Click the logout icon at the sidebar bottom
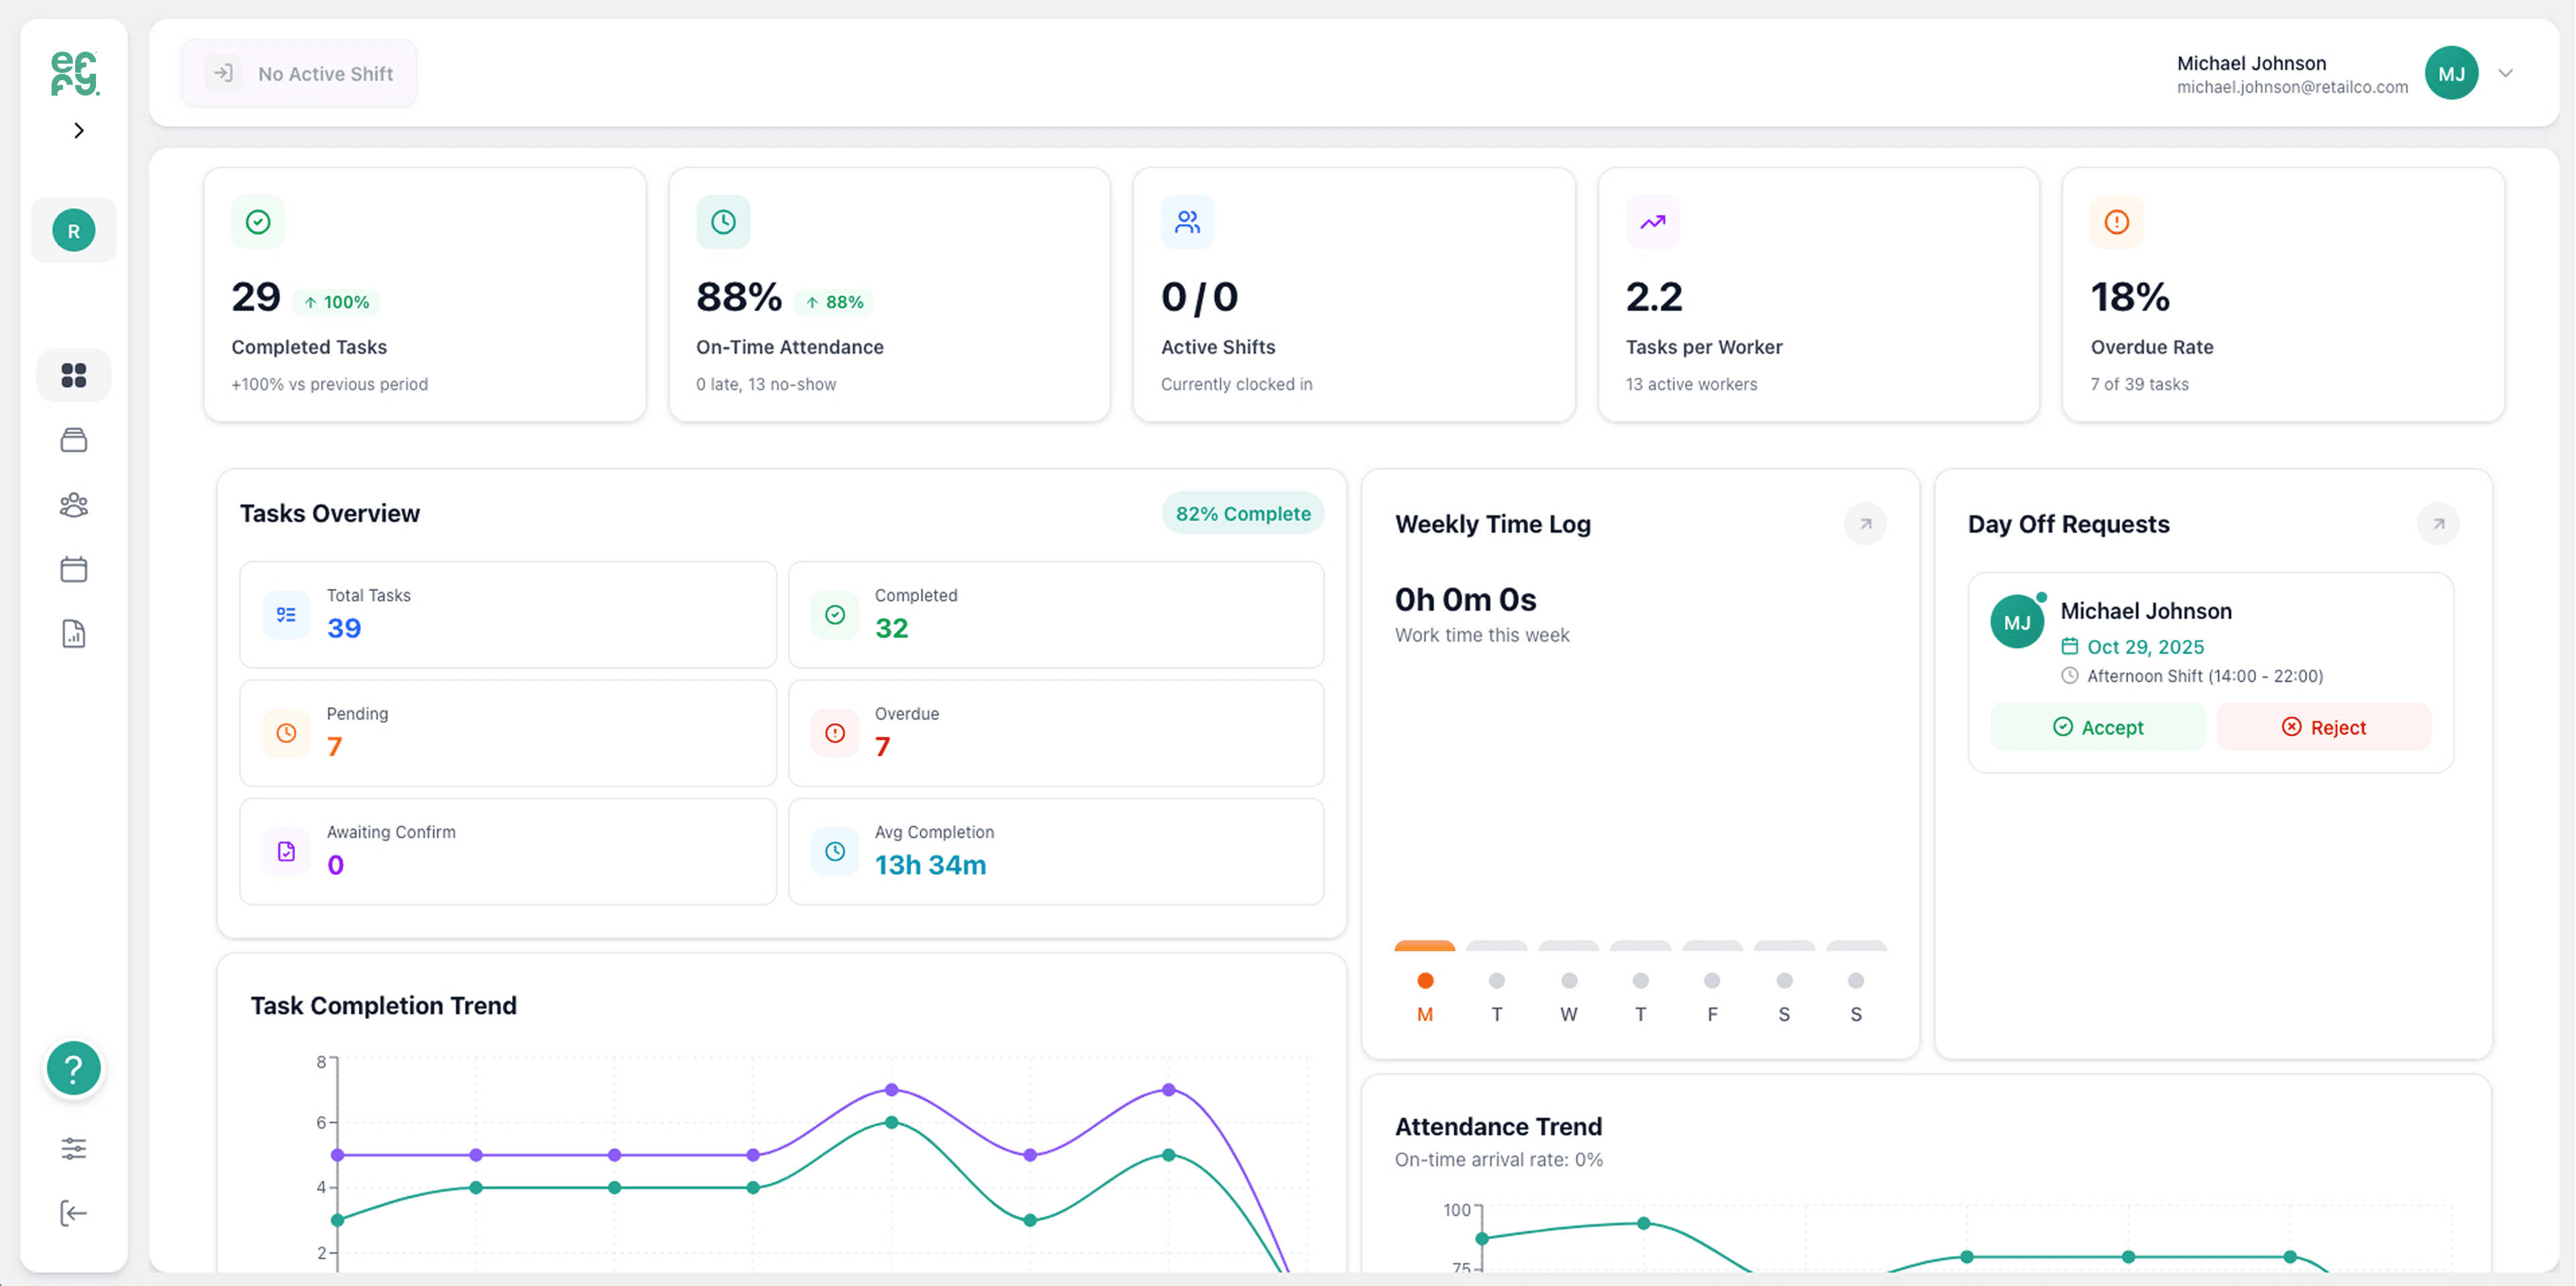Screen dimensions: 2576x1286 click(x=73, y=1213)
